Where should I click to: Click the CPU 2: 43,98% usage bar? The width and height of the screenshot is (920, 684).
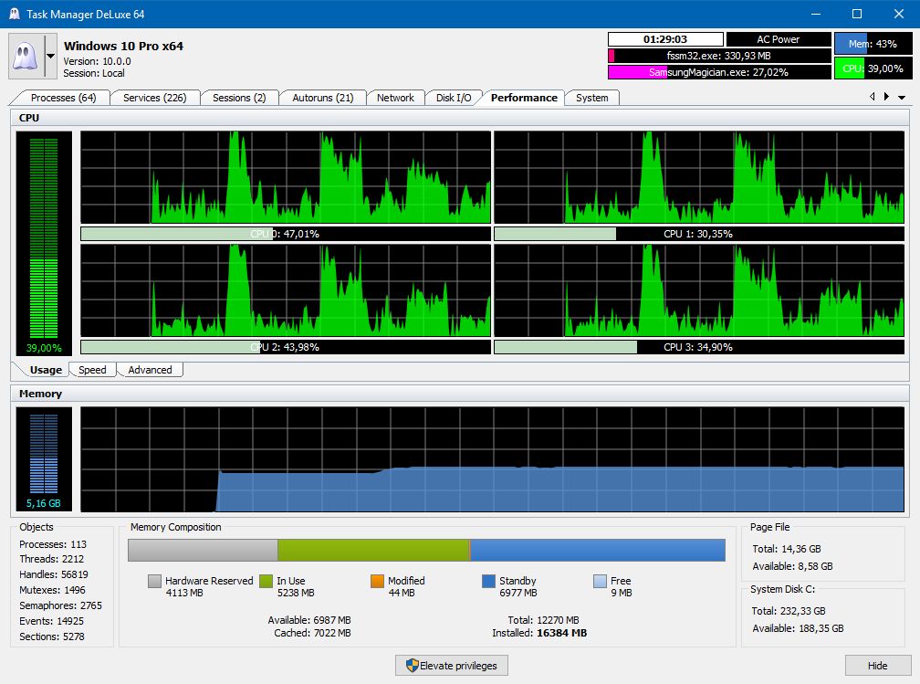click(x=285, y=347)
